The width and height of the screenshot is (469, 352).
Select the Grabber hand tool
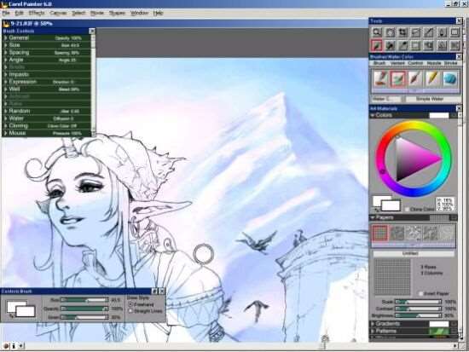(x=390, y=32)
